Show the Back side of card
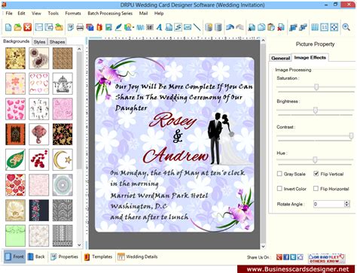The height and width of the screenshot is (273, 357). [36, 256]
